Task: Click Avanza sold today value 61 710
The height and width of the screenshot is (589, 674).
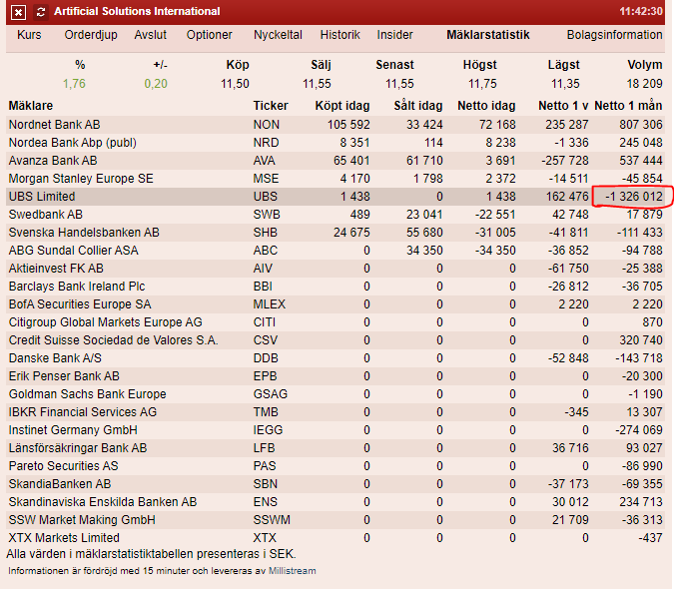Action: (x=424, y=161)
